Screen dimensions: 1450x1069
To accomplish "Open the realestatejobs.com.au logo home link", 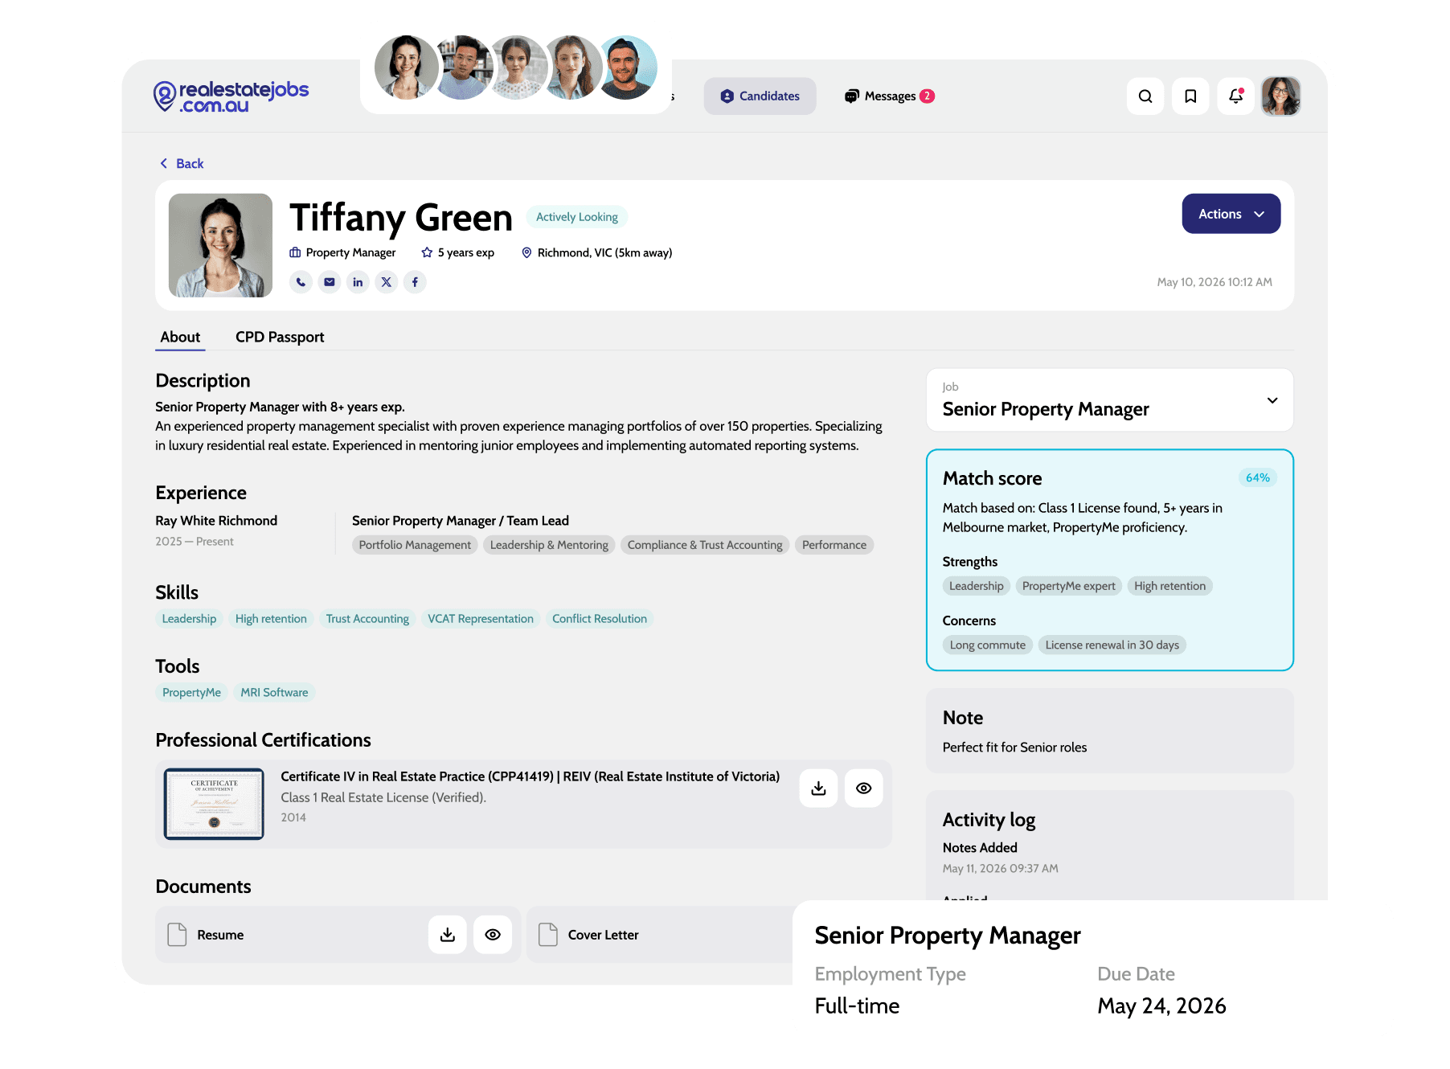I will pyautogui.click(x=231, y=96).
